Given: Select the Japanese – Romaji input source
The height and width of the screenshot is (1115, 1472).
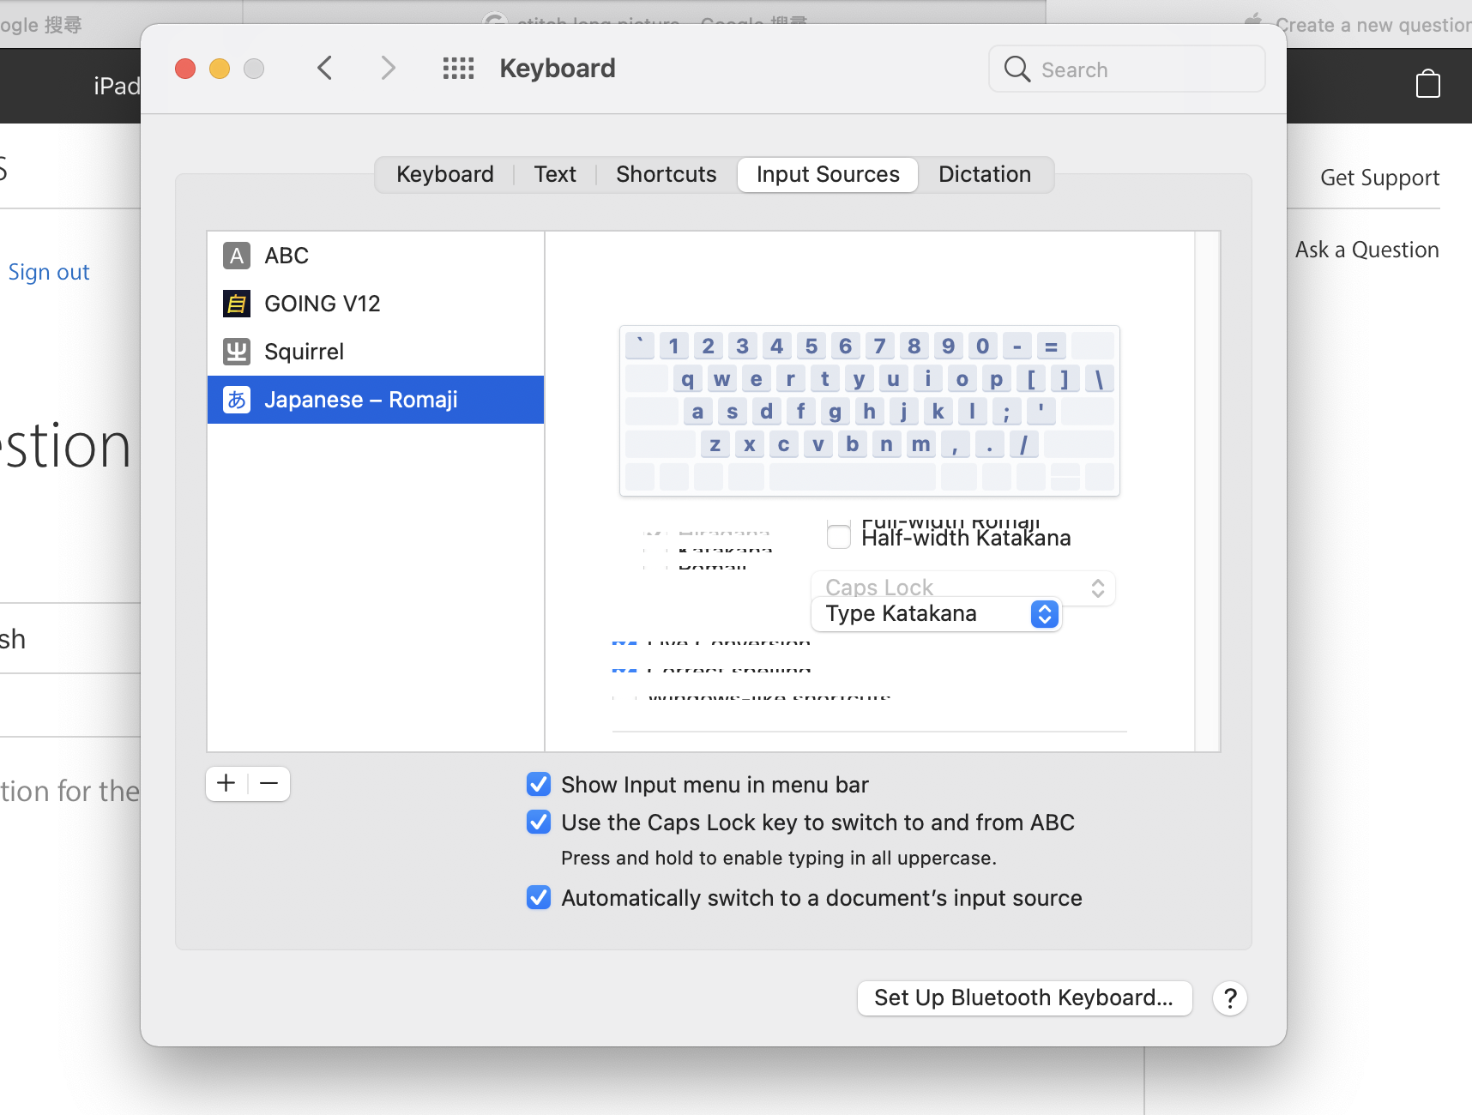Looking at the screenshot, I should click(376, 400).
